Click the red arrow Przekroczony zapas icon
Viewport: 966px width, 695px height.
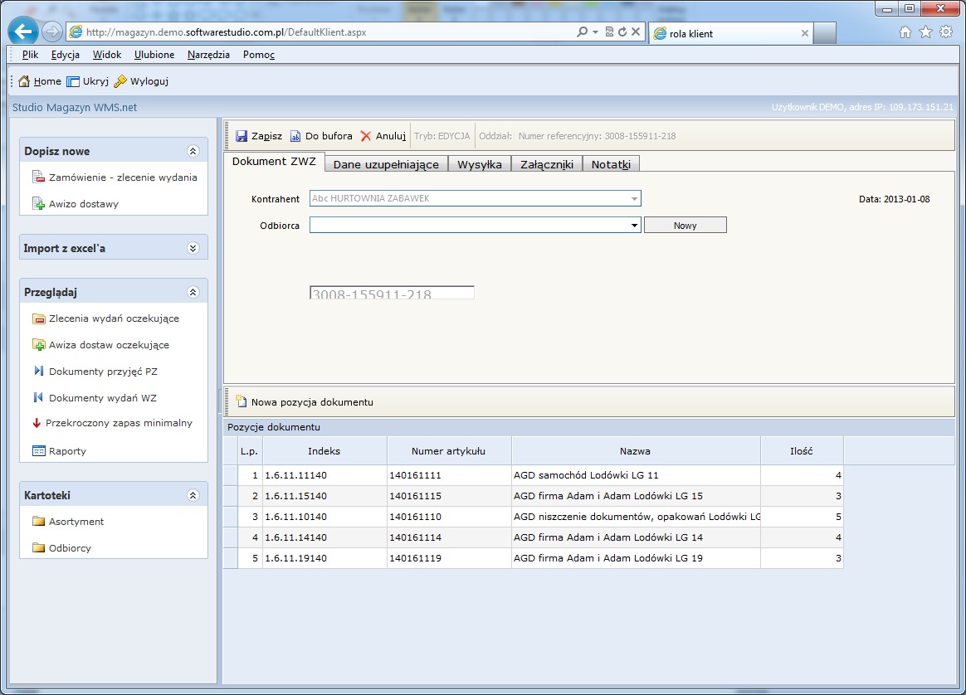pos(37,423)
